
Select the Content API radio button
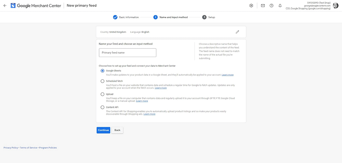click(103, 107)
